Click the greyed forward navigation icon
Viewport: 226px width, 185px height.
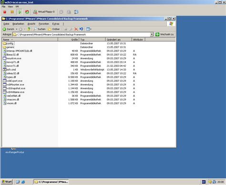pos(21,29)
